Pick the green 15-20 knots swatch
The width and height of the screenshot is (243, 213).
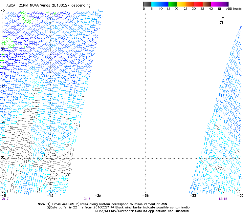(x=173, y=4)
